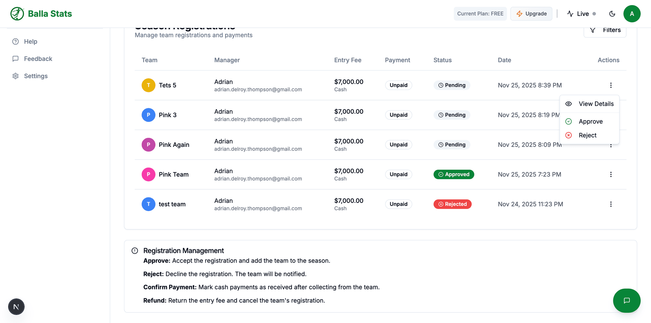Open the Filters panel
Viewport: 651px width, 323px height.
(x=605, y=30)
